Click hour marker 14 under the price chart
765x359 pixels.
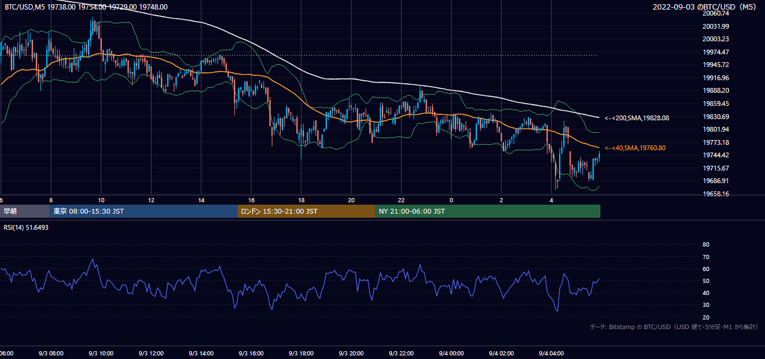click(201, 200)
